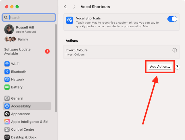185x140 pixels.
Task: Turn off the Vocal Shortcuts switch
Action: pos(172,19)
